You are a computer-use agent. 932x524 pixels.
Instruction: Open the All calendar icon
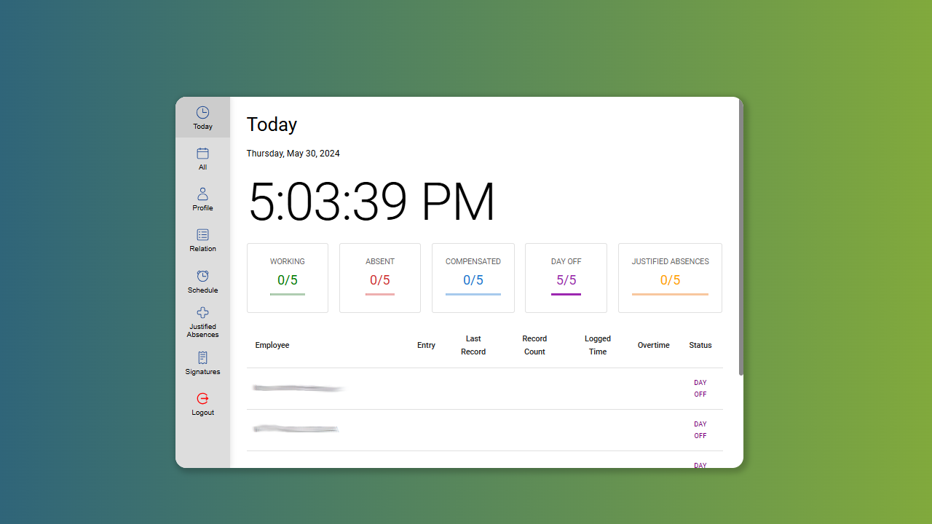202,154
